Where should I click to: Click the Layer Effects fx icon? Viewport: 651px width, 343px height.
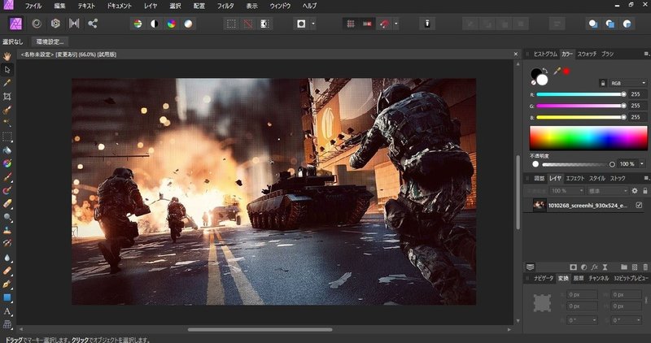(595, 267)
